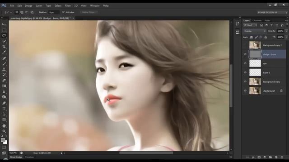Toggle lock transparent pixels
This screenshot has width=289, height=162.
click(252, 37)
